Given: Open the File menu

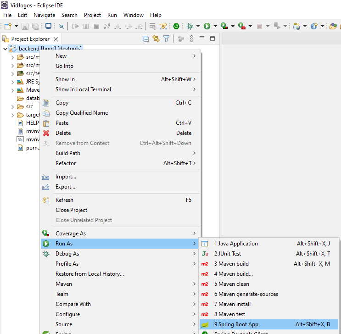Looking at the screenshot, I should 7,15.
